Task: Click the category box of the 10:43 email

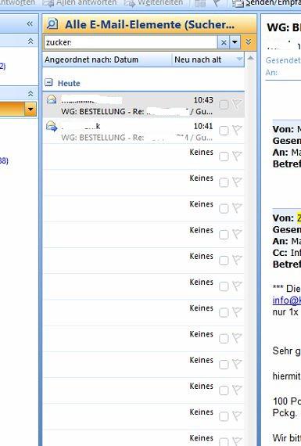Action: (x=224, y=105)
